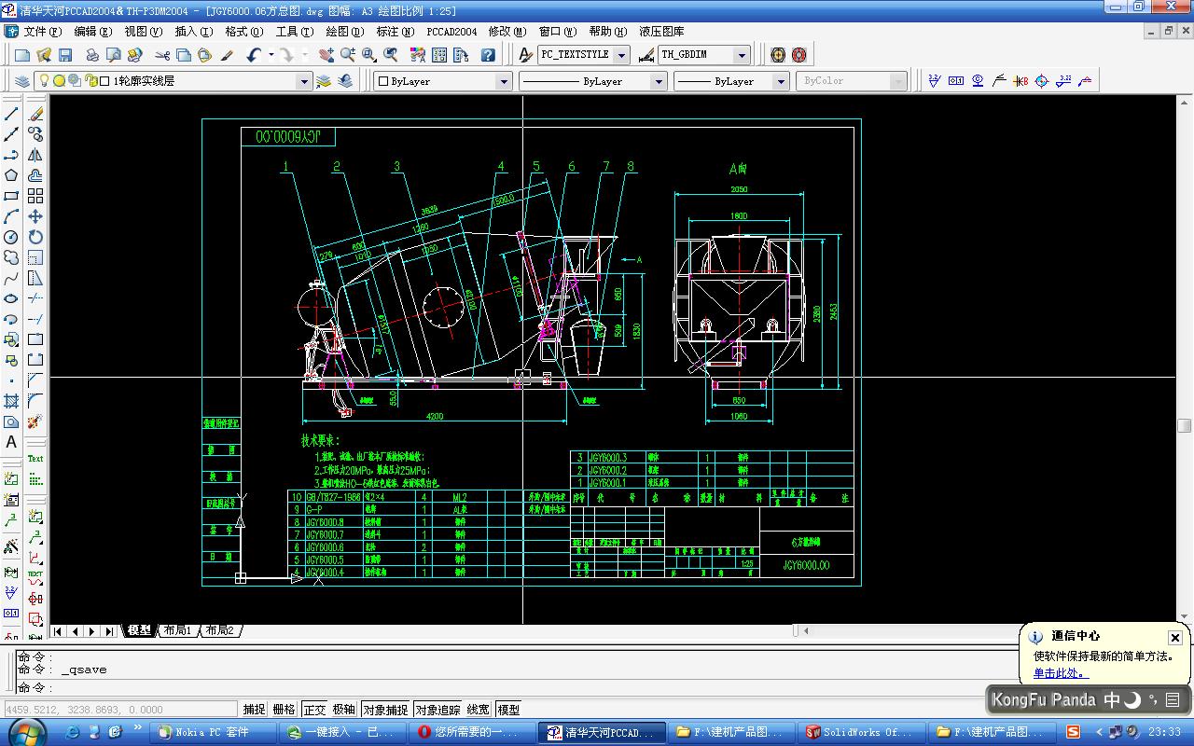Click the command line input field
Viewport: 1194px width, 746px height.
pyautogui.click(x=513, y=687)
